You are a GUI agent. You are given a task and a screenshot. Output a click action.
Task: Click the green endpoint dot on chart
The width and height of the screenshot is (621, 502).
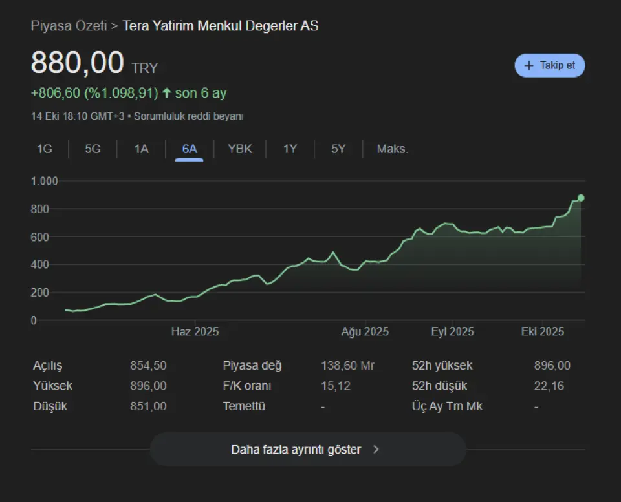(581, 198)
